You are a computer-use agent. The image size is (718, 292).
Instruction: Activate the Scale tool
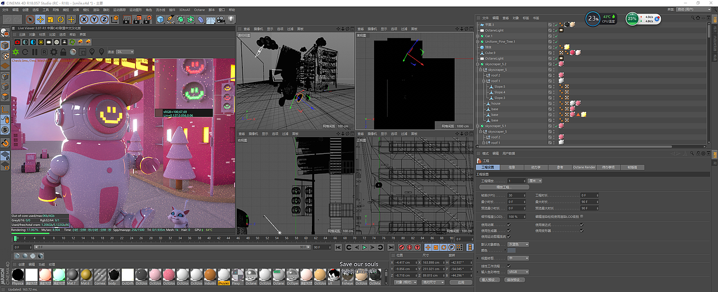[x=50, y=20]
